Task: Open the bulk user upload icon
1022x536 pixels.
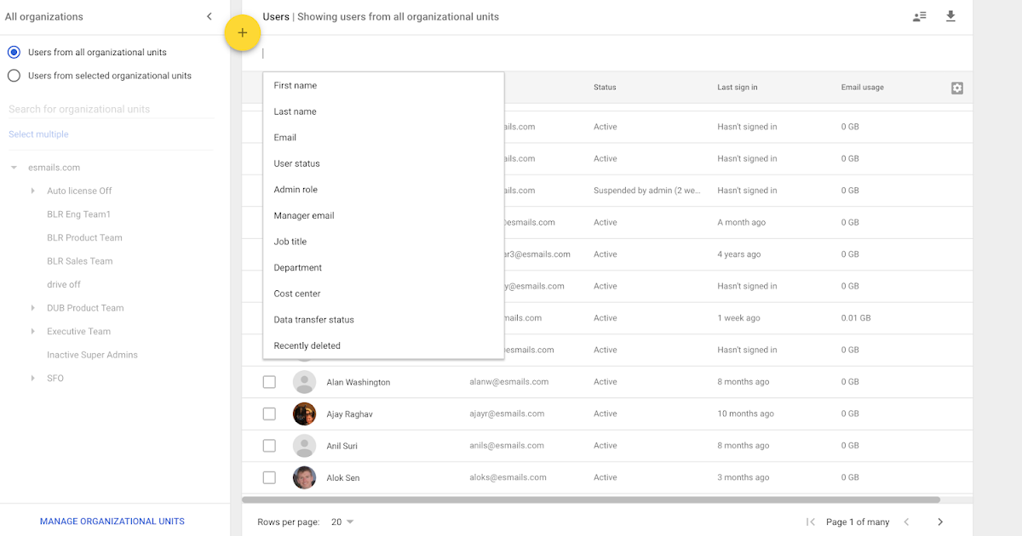Action: 919,16
